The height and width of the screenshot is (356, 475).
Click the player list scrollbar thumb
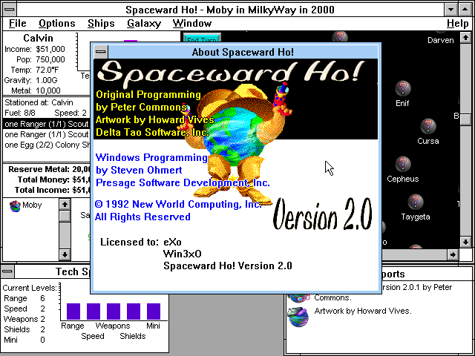65,216
